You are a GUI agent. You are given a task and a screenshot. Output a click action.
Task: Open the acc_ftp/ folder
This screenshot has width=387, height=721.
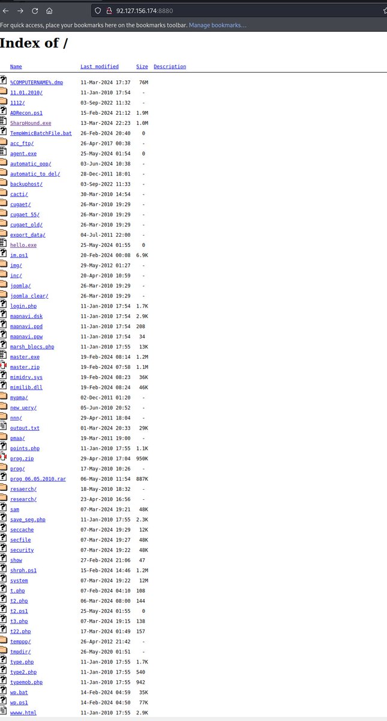22,144
